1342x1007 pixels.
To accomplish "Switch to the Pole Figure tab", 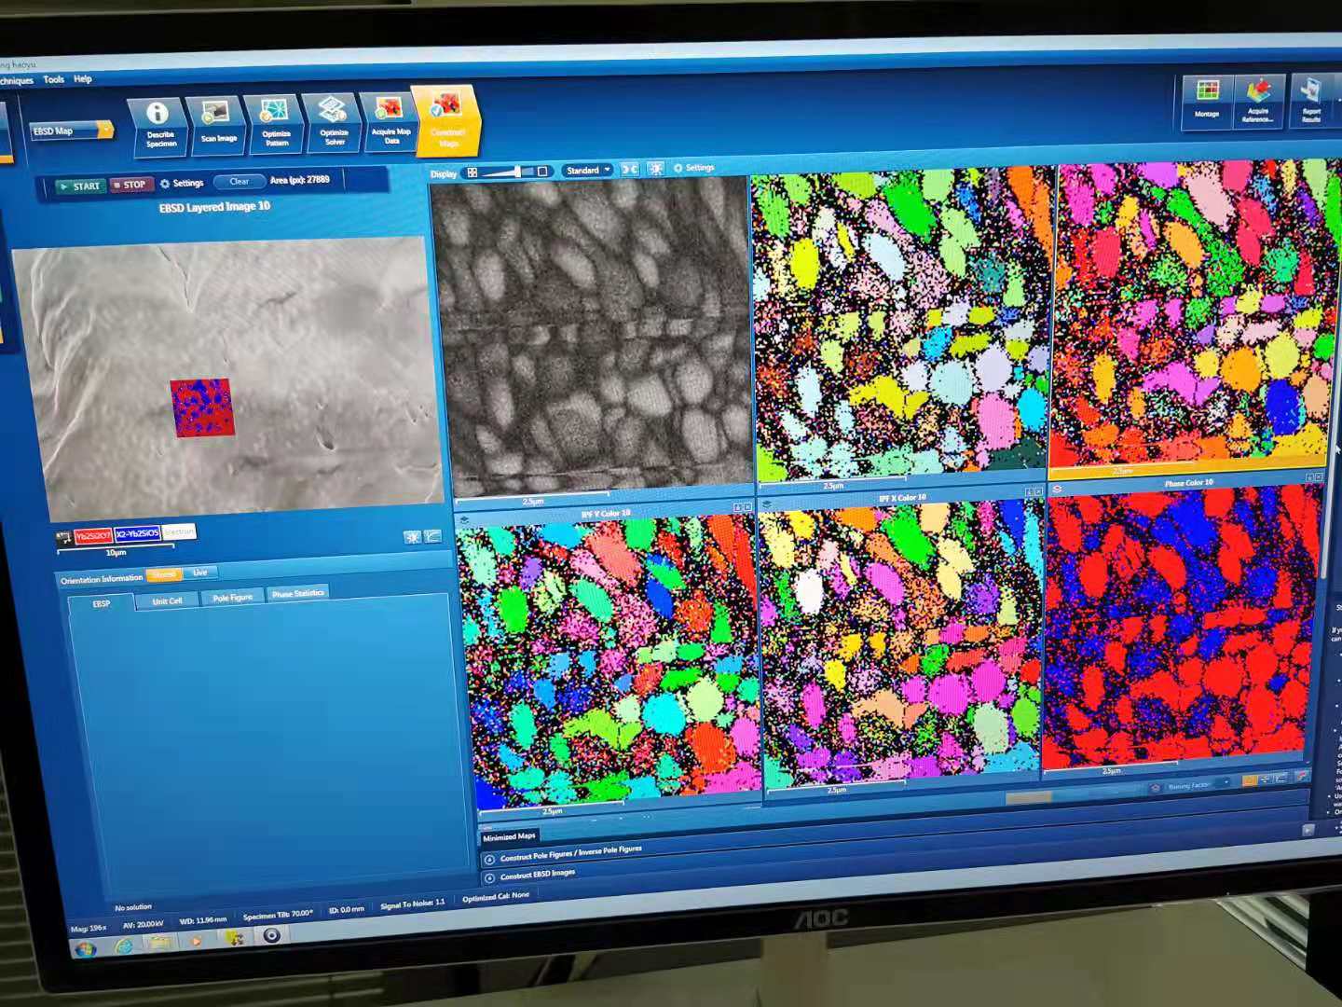I will 232,598.
